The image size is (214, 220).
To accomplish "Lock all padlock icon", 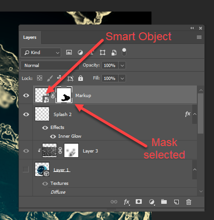I will tap(81, 78).
